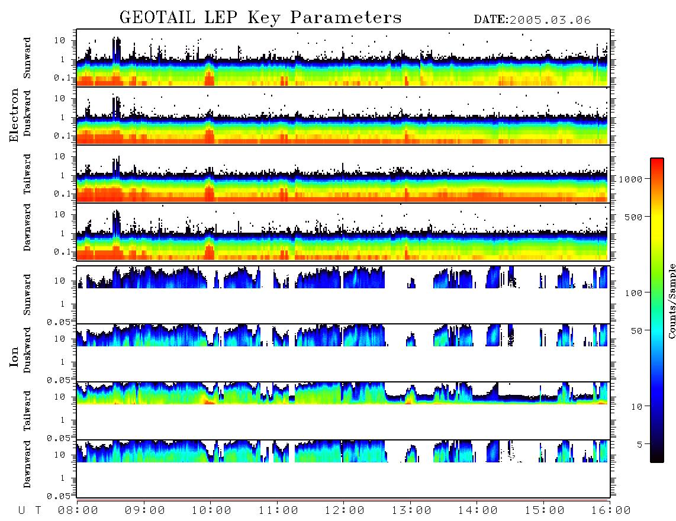Click the Electron Duskward spectrogram panel
The height and width of the screenshot is (521, 676).
343,116
